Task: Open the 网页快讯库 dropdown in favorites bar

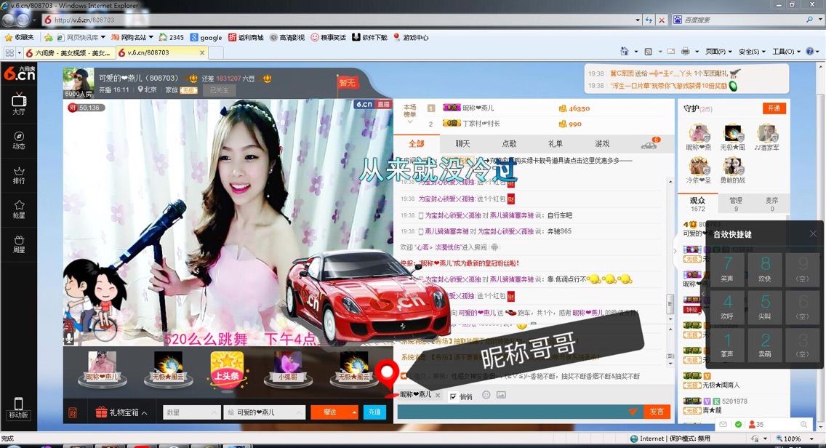Action: click(x=81, y=37)
